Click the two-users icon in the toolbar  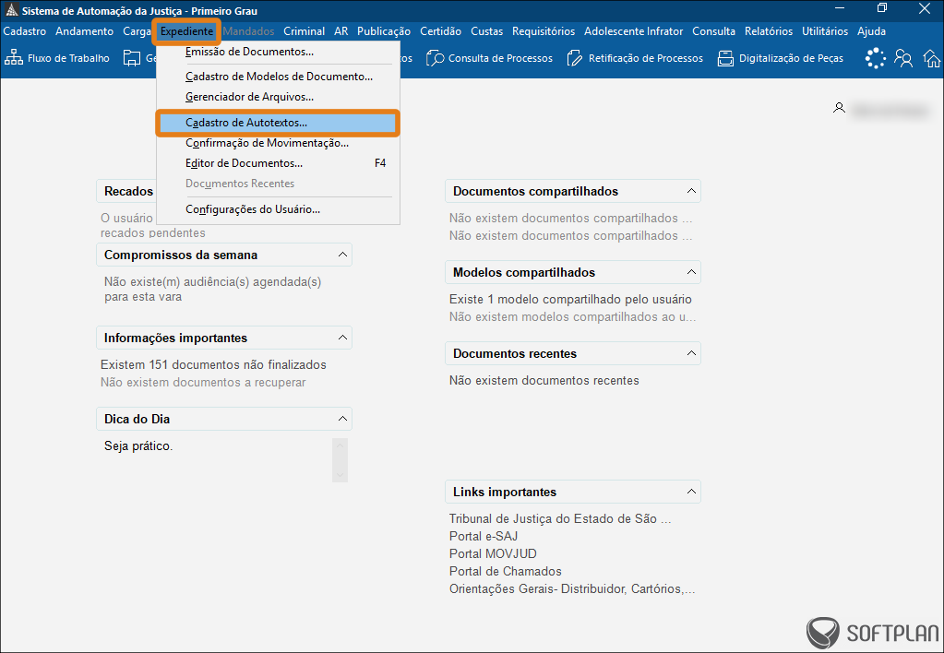coord(903,58)
